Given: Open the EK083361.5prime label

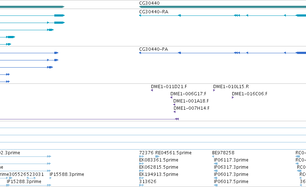Looking at the screenshot, I should (x=159, y=160).
